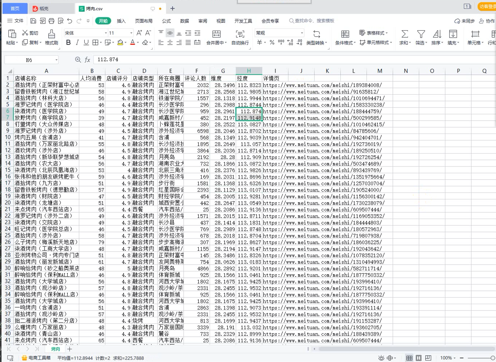This screenshot has width=496, height=362.
Task: Expand the Name Box dropdown arrow
Action: [x=56, y=60]
